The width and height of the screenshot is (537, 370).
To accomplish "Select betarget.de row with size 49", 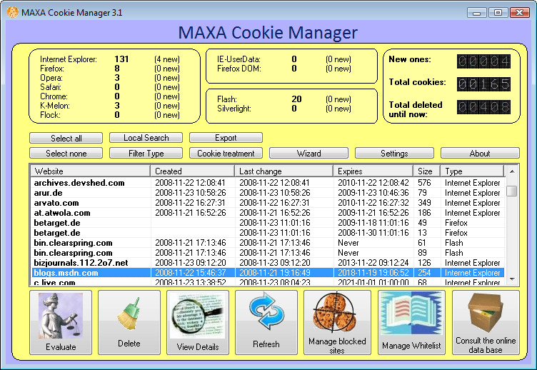I will click(x=268, y=223).
